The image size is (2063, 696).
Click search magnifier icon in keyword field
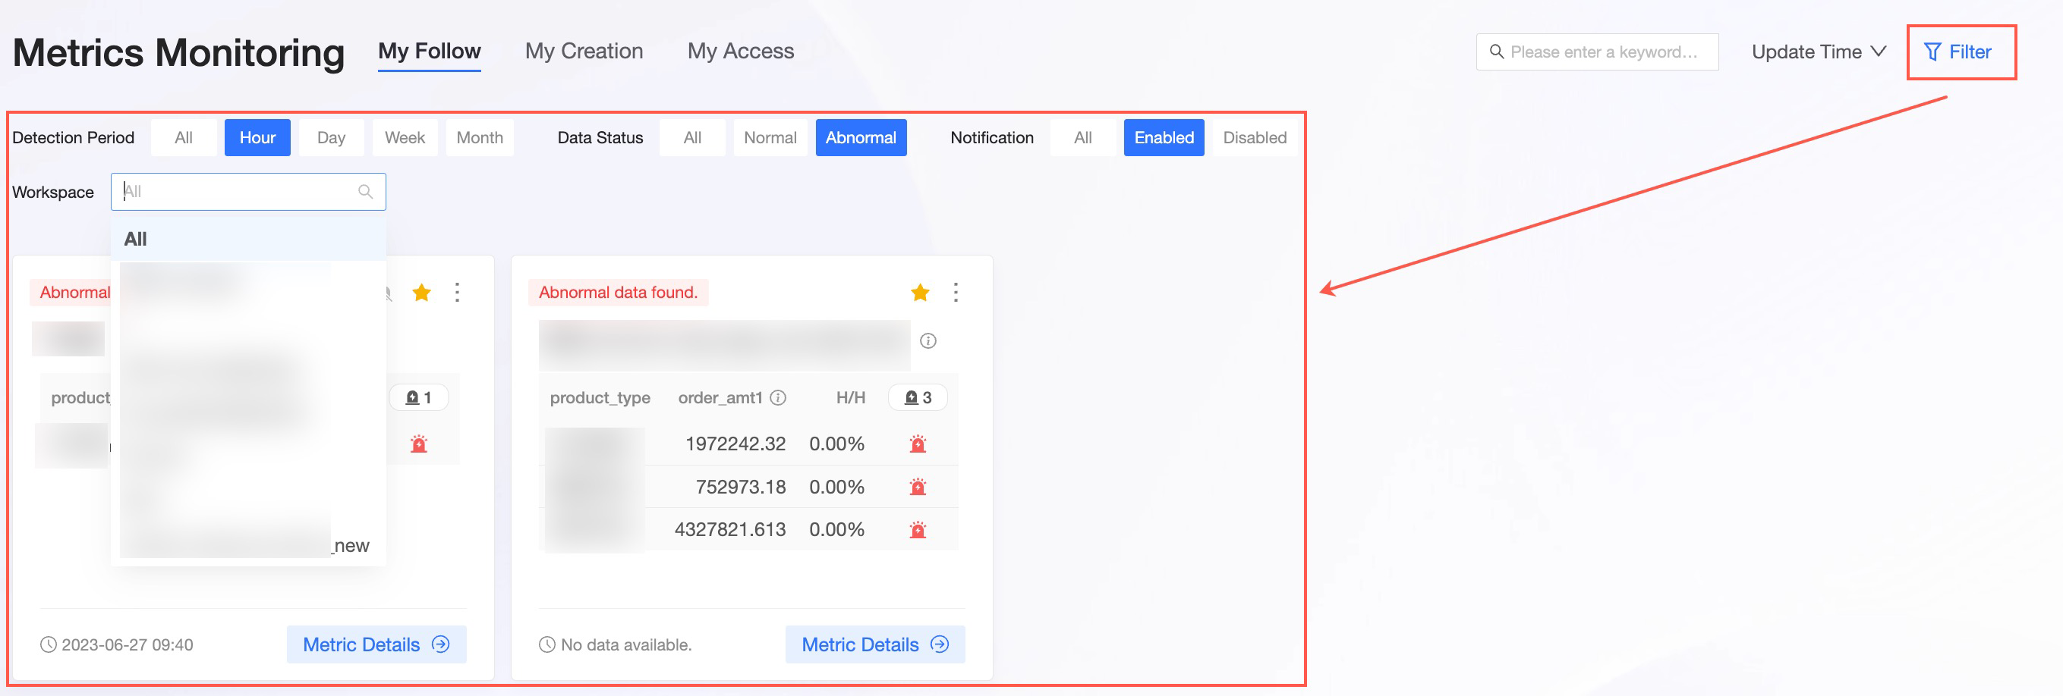[1496, 52]
